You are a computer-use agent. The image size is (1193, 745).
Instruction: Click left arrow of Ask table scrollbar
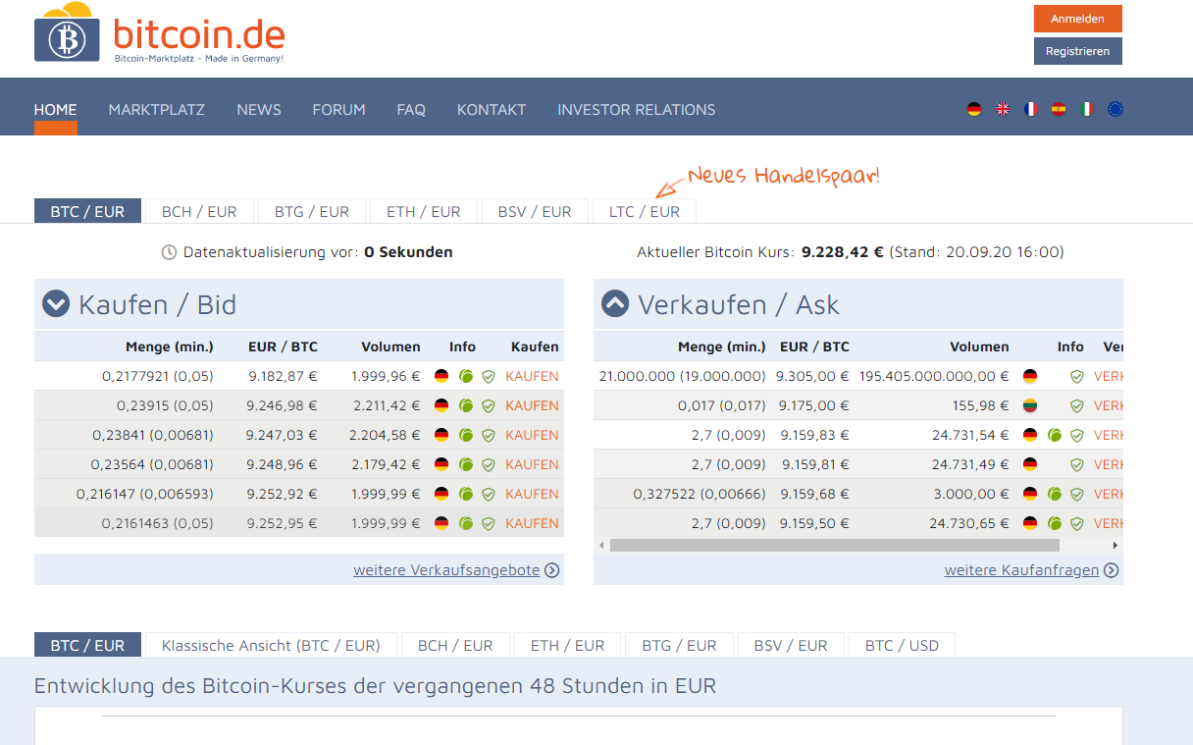click(600, 545)
